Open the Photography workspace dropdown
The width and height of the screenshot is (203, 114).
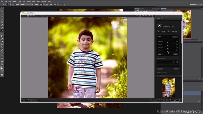click(x=196, y=4)
